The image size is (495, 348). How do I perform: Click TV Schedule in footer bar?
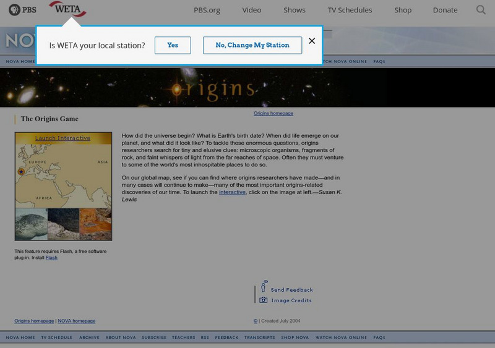(x=56, y=337)
